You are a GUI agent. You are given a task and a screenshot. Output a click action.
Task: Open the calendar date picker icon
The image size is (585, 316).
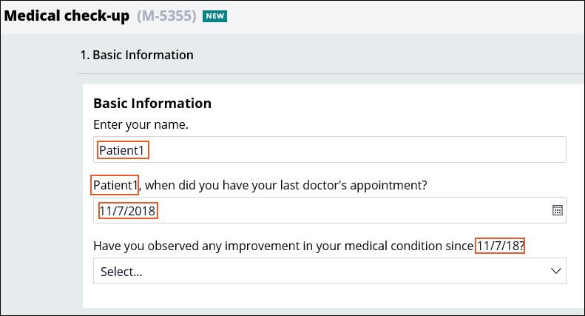coord(558,210)
